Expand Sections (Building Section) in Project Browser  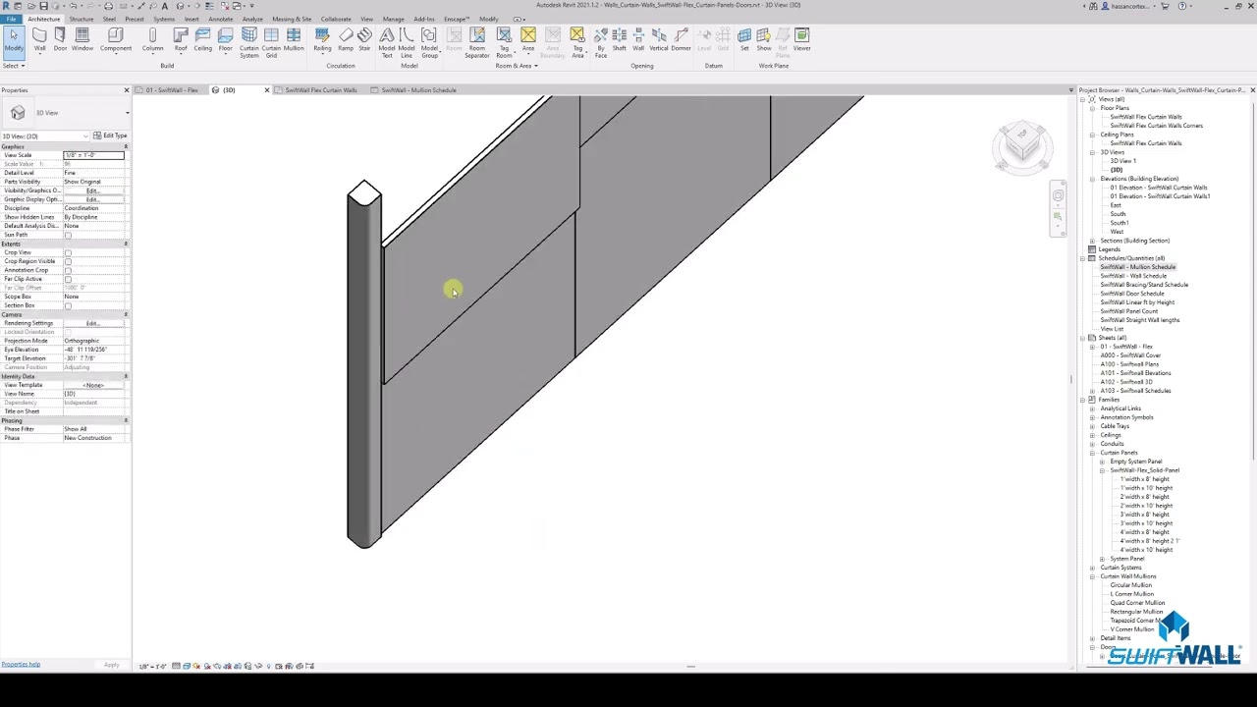pos(1092,241)
